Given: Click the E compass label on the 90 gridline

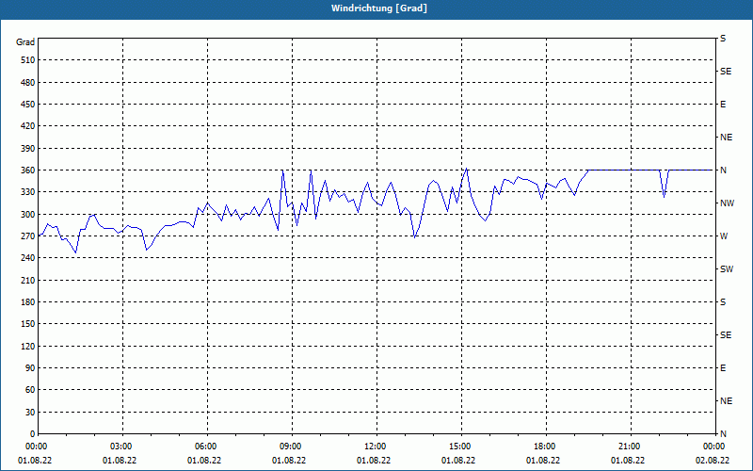Looking at the screenshot, I should [723, 368].
